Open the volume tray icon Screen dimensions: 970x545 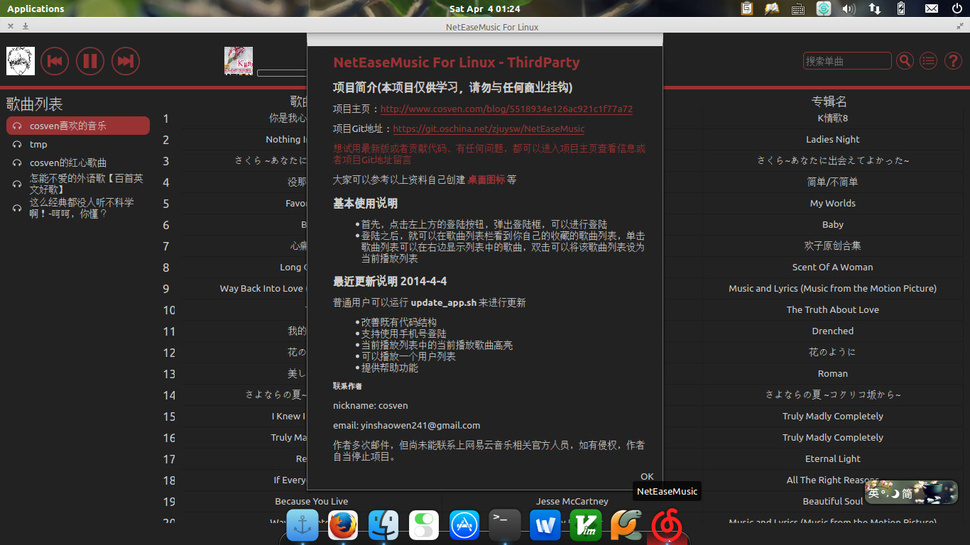point(849,9)
